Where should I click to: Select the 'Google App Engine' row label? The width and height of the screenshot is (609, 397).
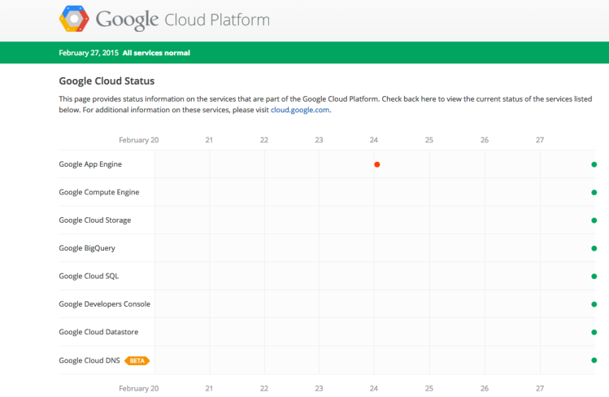[x=90, y=164]
